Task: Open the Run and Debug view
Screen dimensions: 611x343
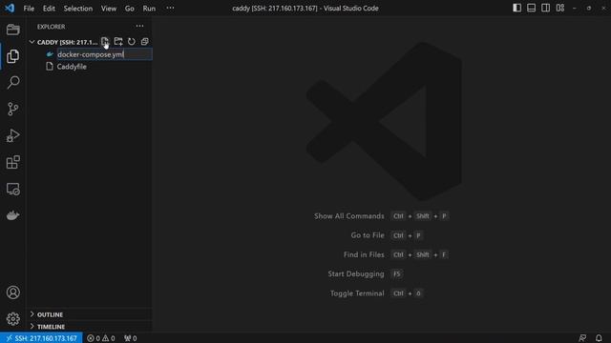Action: 12,135
